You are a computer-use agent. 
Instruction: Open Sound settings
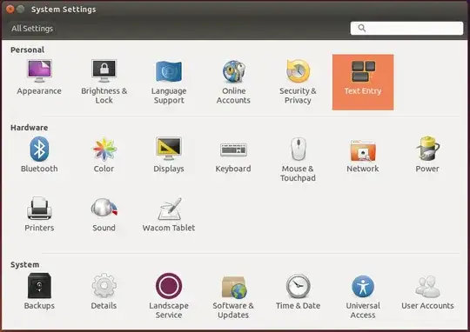[x=104, y=214]
